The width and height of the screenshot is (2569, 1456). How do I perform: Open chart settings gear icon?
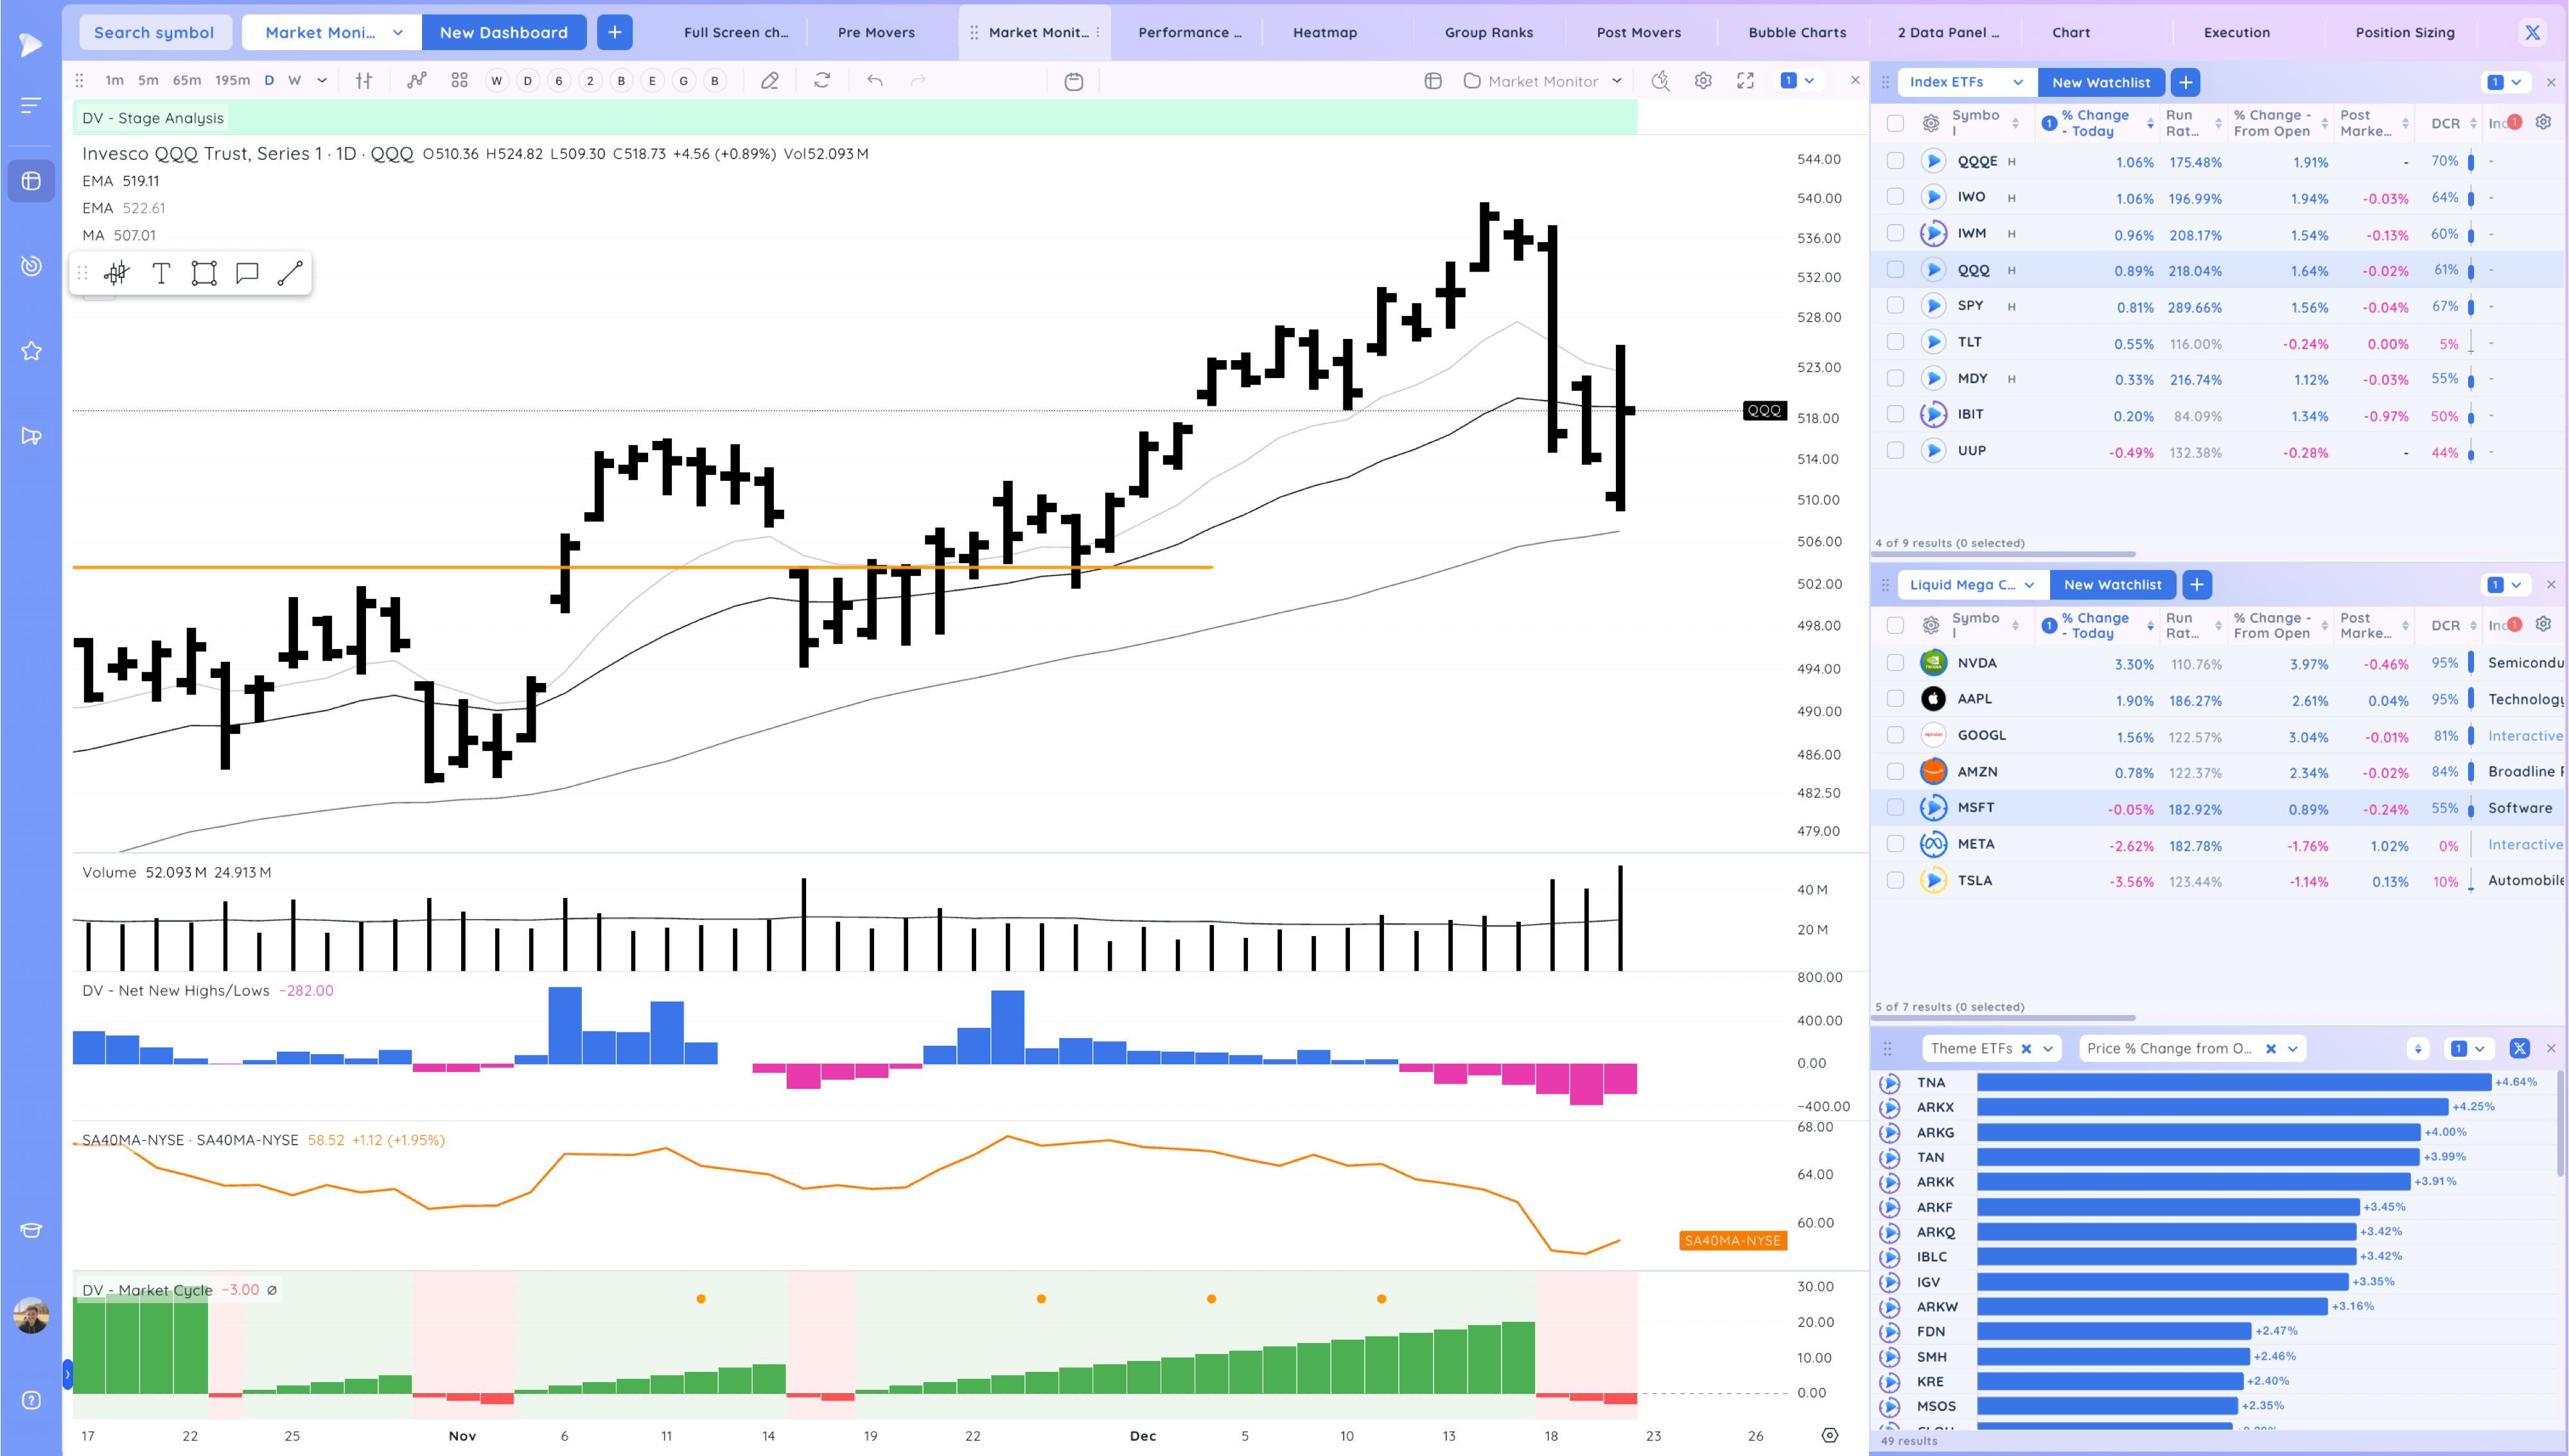click(x=1703, y=81)
